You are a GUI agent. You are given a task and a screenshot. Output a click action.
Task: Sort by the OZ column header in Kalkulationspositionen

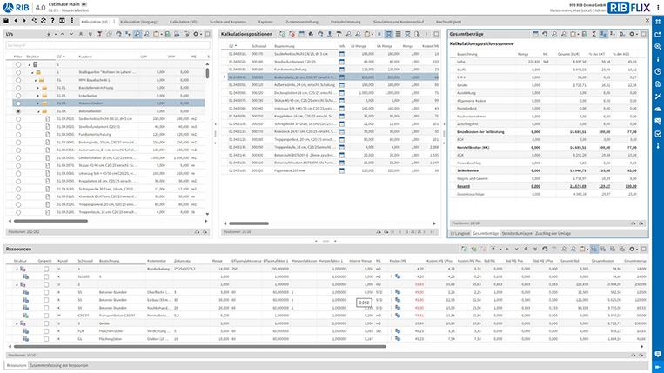tap(232, 46)
